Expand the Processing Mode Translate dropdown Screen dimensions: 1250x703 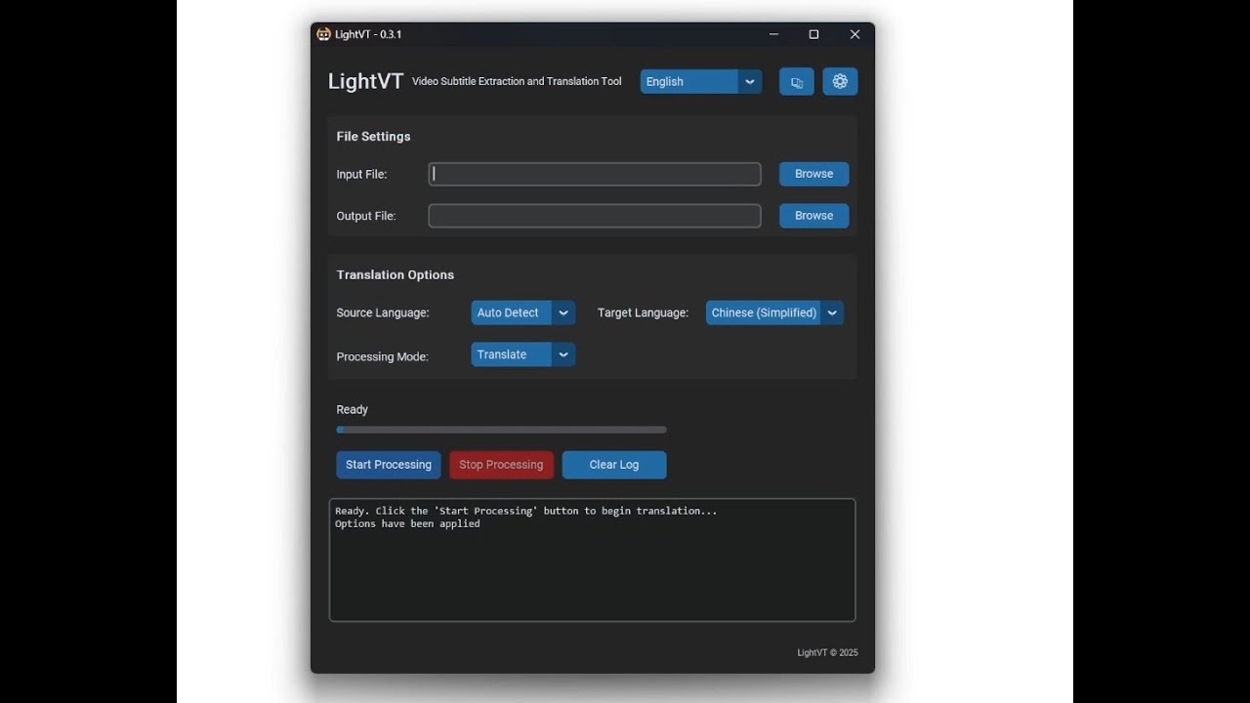522,354
